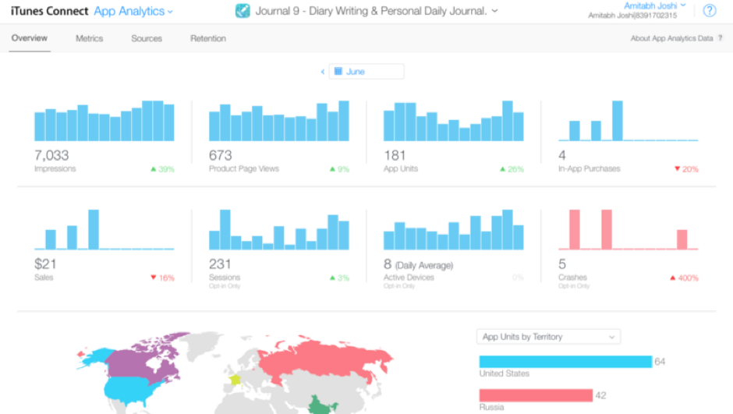Click the 64 units count
This screenshot has height=414, width=733.
(x=660, y=362)
